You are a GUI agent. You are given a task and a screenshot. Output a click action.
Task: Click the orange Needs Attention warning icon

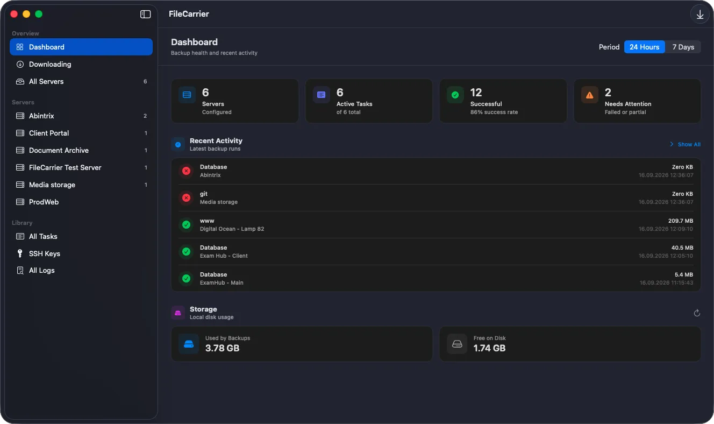coord(590,95)
